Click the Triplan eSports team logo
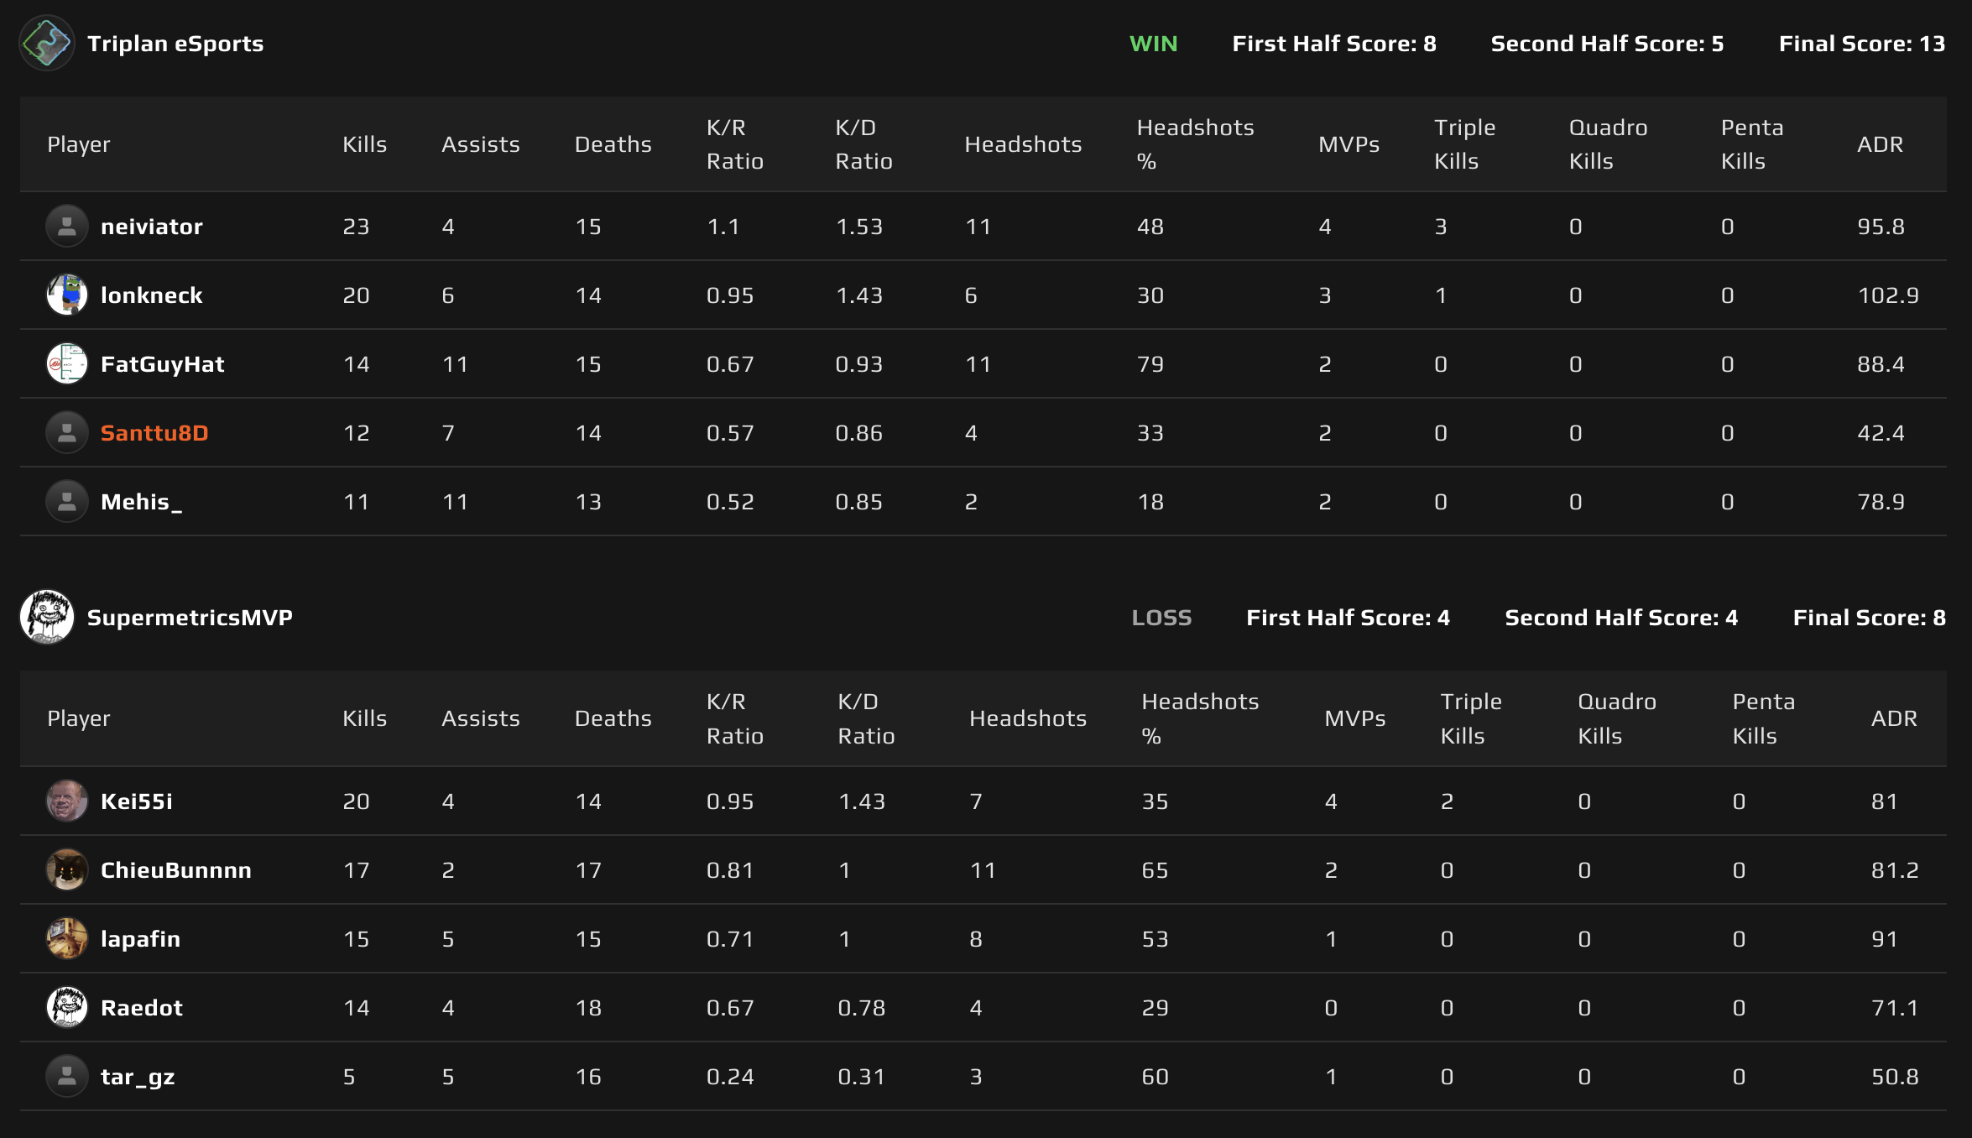Screen dimensions: 1972x1138 (48, 44)
